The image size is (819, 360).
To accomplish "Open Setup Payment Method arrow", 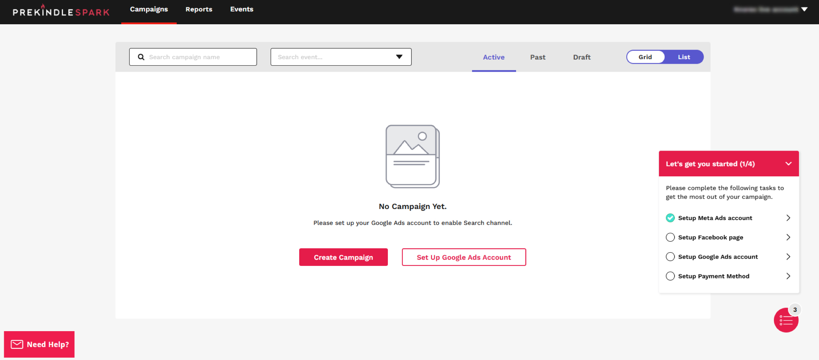I will point(788,276).
